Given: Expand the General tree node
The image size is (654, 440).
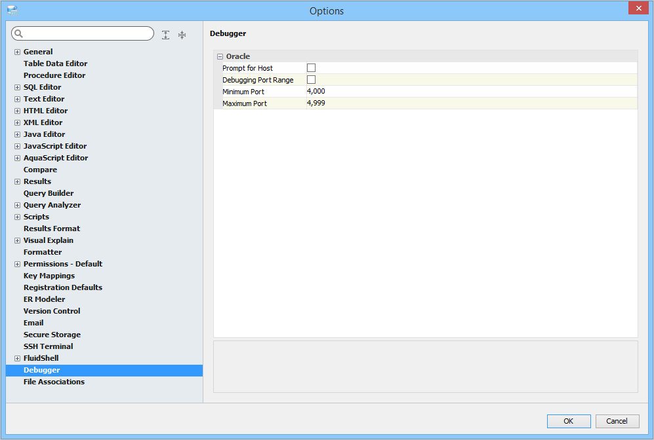Looking at the screenshot, I should pyautogui.click(x=17, y=52).
